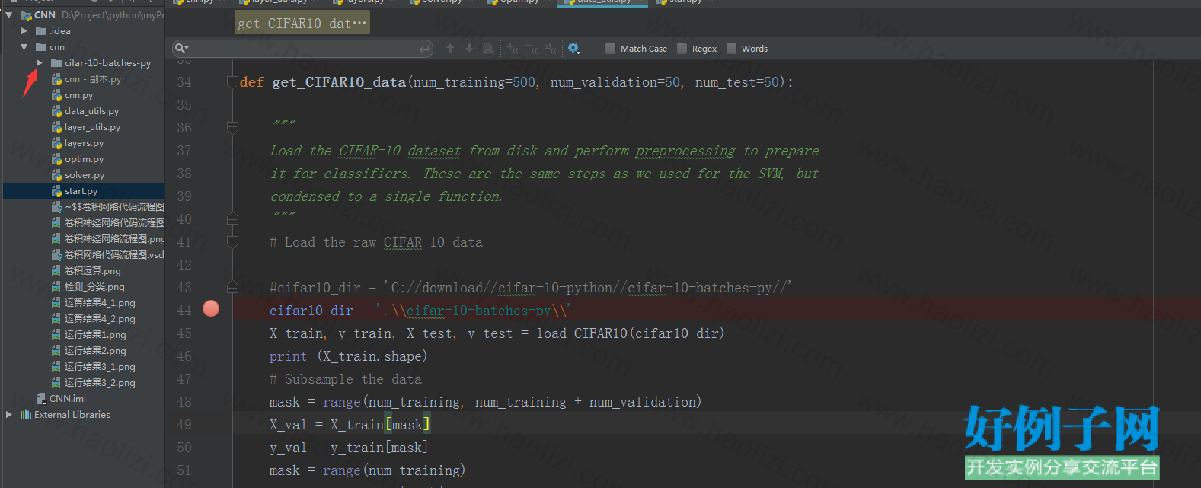
Task: Fold the get_CIFAR10_data function at line 34
Action: 233,81
